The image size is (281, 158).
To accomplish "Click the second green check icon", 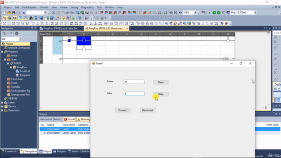I will point(219,13).
